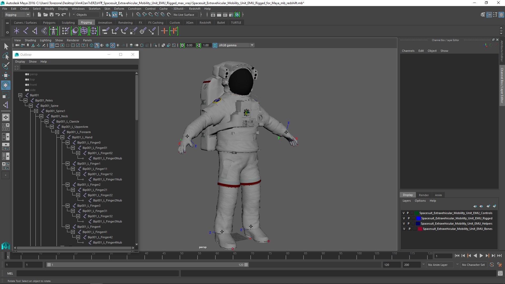
Task: Switch to the Animation shelf tab
Action: click(105, 23)
